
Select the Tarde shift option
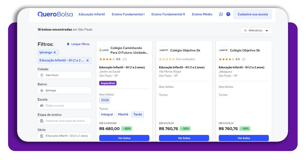click(x=137, y=114)
